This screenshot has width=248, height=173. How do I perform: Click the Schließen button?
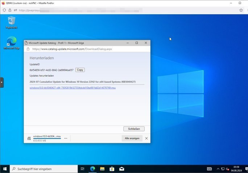[x=134, y=129]
